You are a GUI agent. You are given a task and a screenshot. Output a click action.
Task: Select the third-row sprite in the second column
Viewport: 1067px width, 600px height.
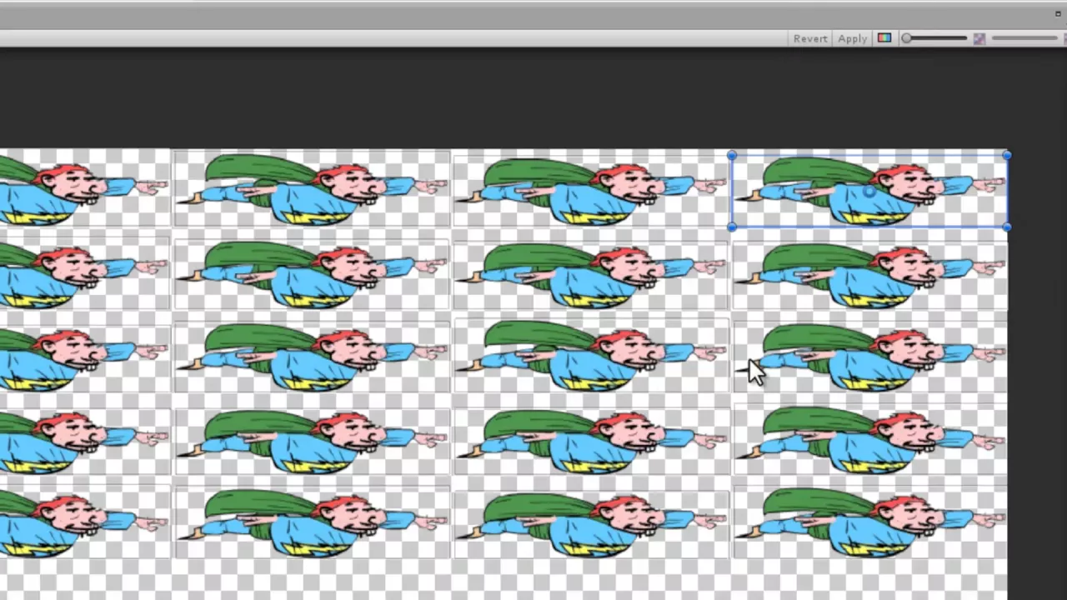(x=311, y=358)
